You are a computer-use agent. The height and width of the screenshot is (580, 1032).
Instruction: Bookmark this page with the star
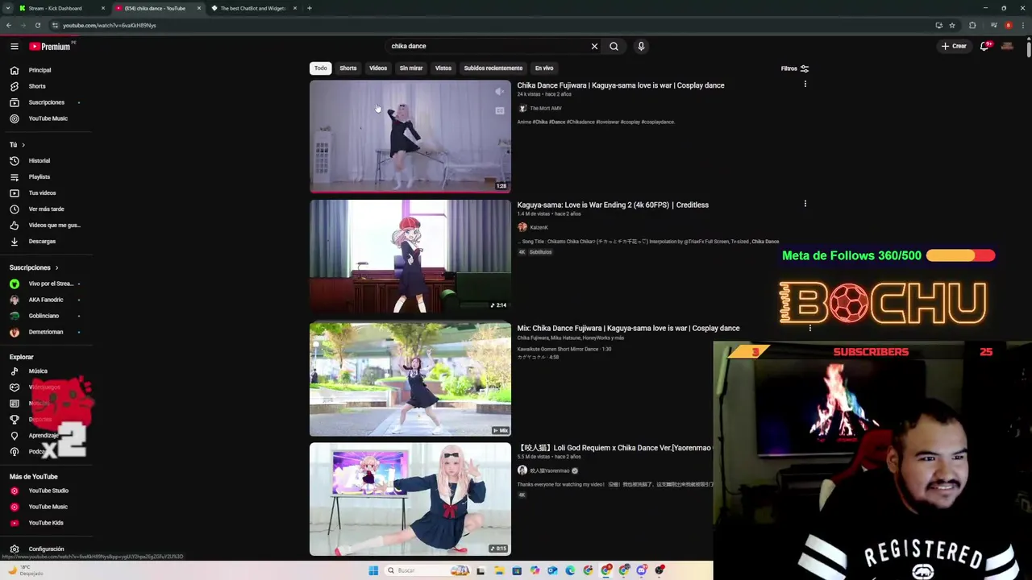952,25
